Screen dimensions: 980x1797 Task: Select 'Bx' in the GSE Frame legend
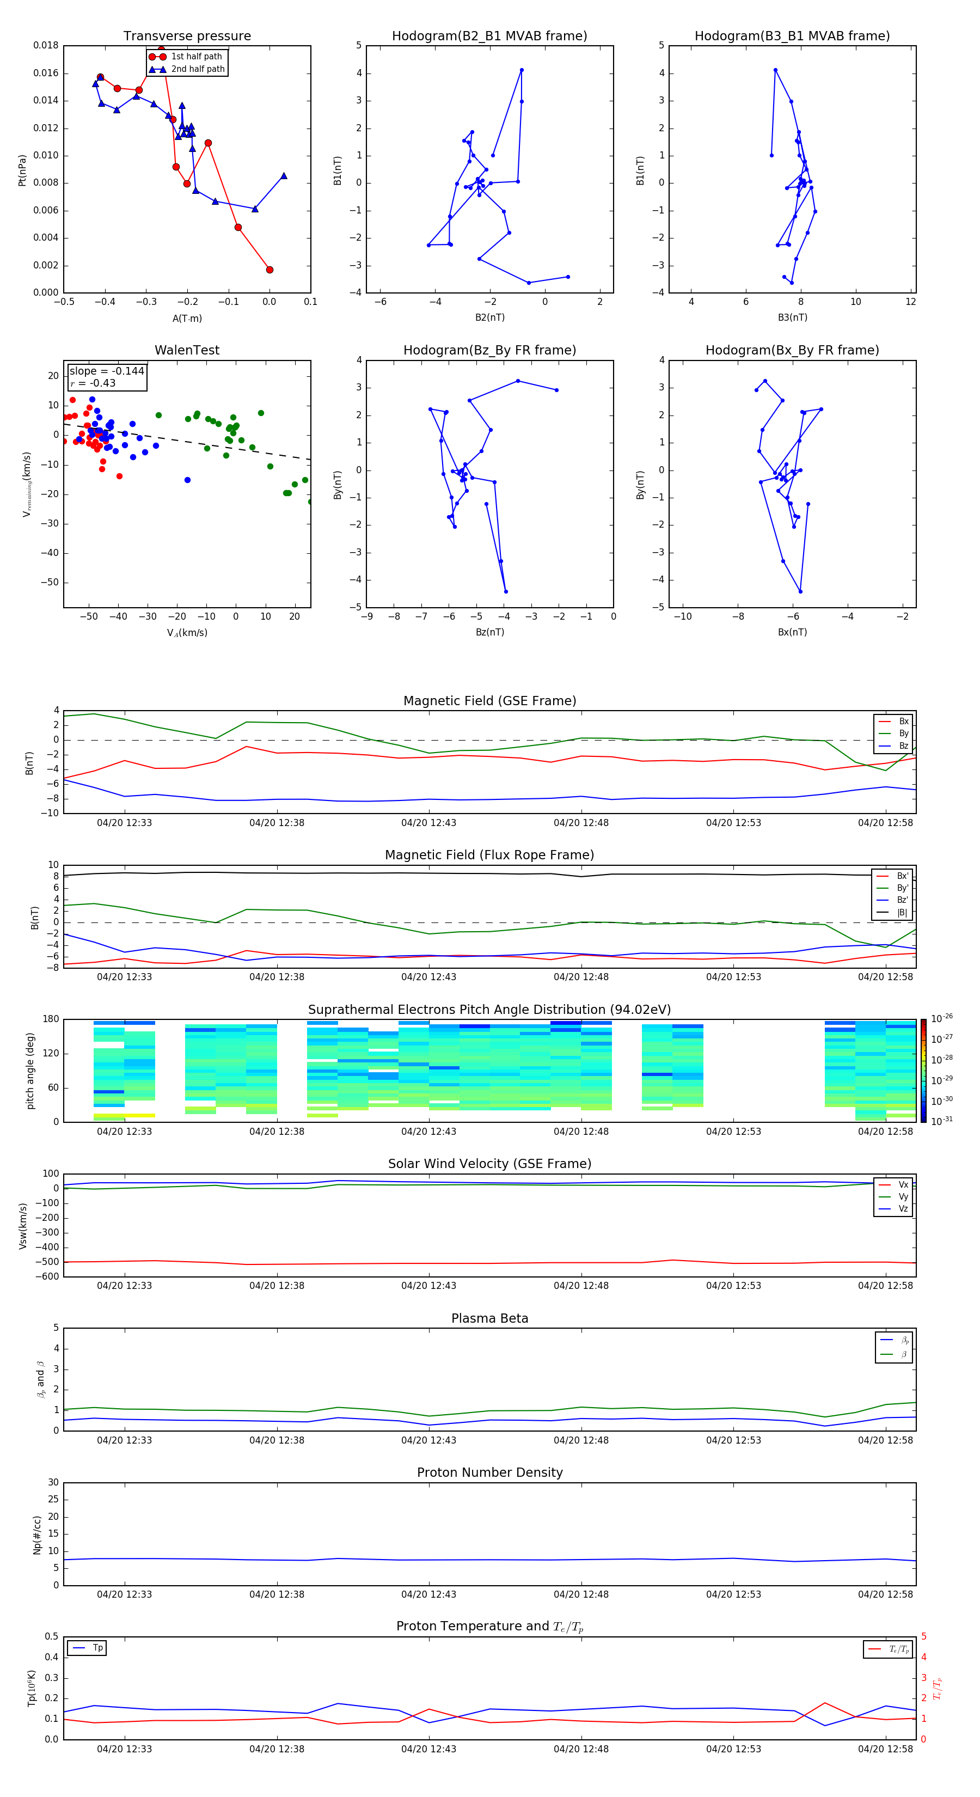click(893, 722)
